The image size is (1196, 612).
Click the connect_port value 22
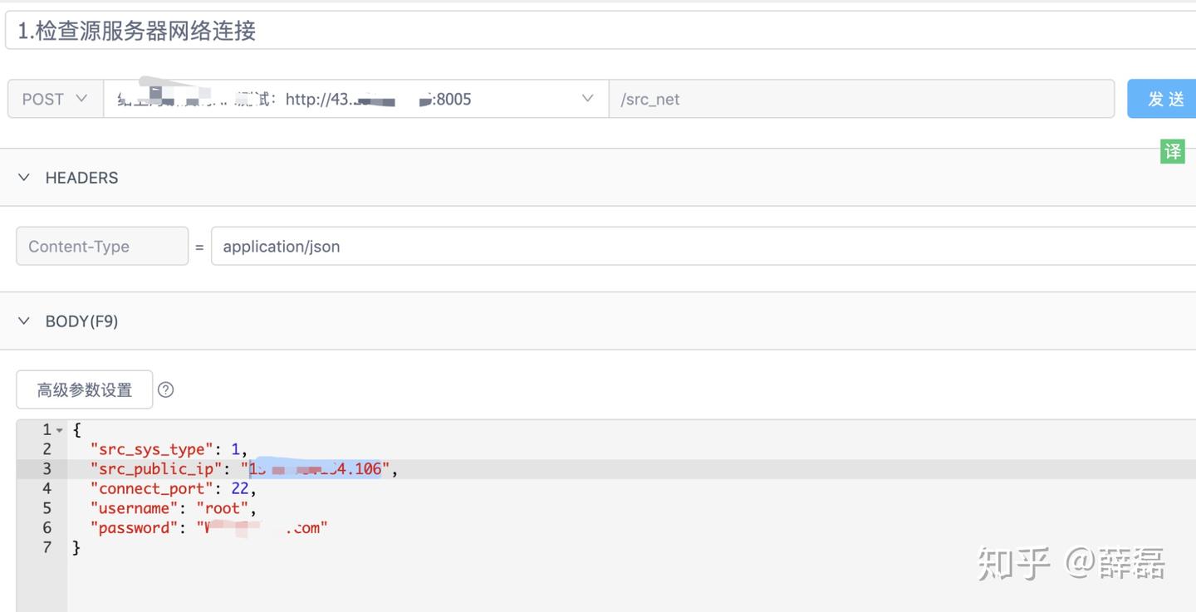pyautogui.click(x=240, y=489)
